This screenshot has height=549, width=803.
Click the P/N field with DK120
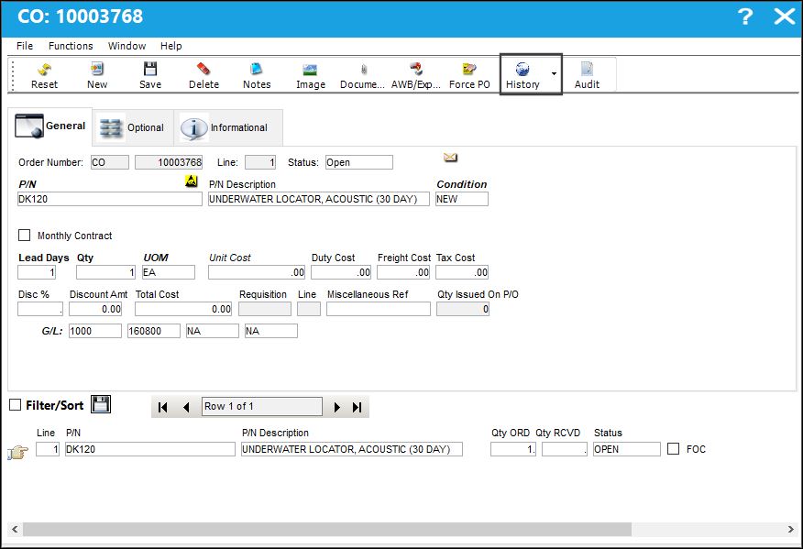pyautogui.click(x=110, y=199)
